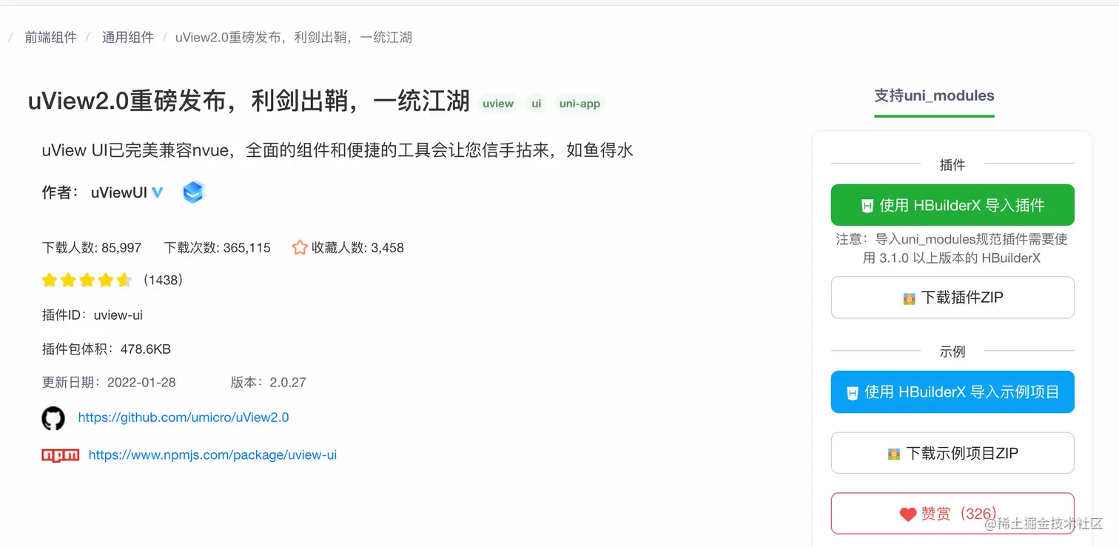Click the red heart icon in 赞赏 button

click(x=908, y=514)
